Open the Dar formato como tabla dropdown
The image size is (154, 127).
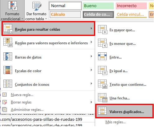pyautogui.click(x=36, y=11)
